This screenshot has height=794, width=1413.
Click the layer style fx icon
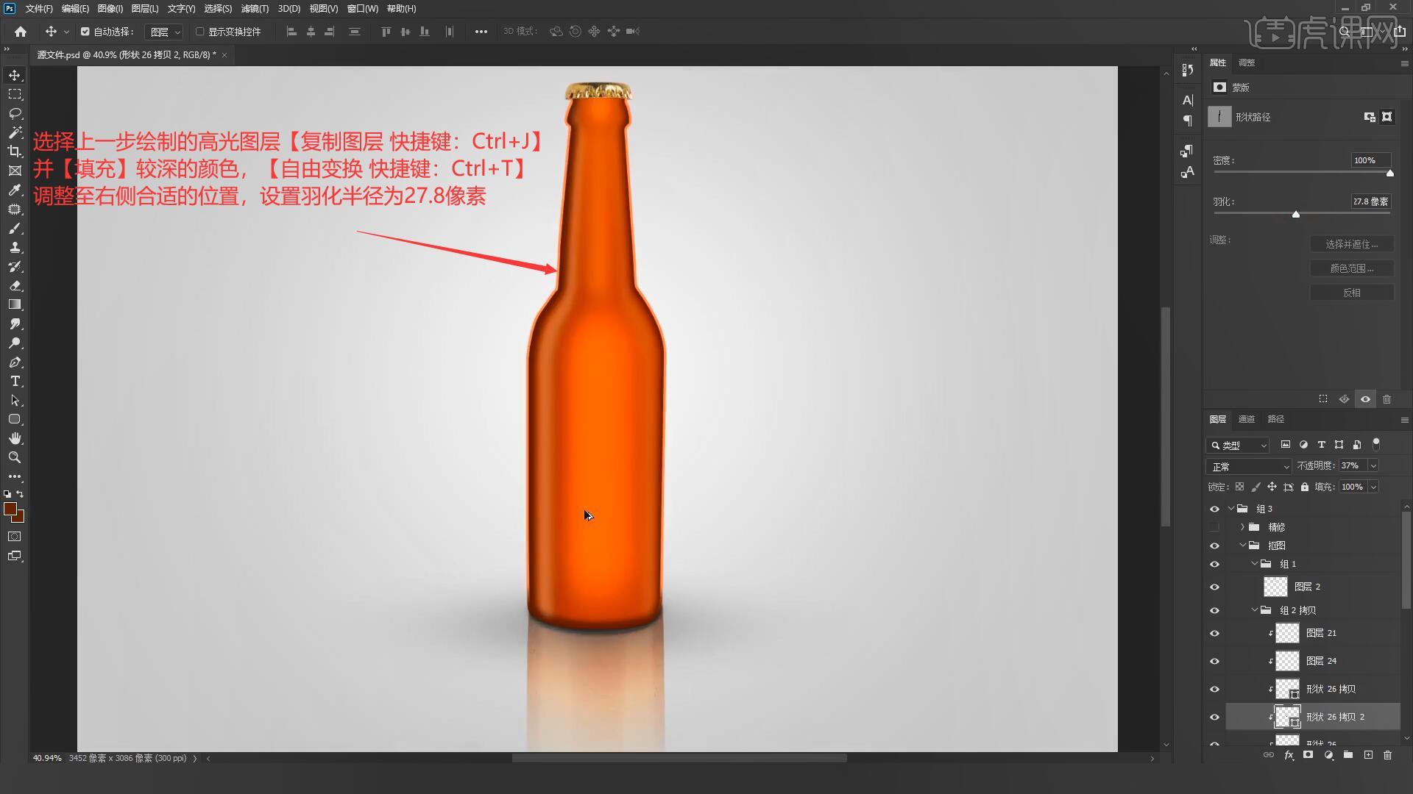pos(1289,755)
